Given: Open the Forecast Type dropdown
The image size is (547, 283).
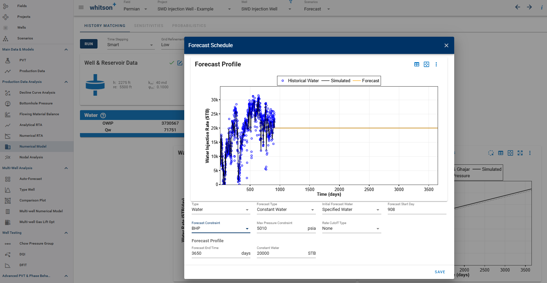Looking at the screenshot, I should tap(285, 210).
